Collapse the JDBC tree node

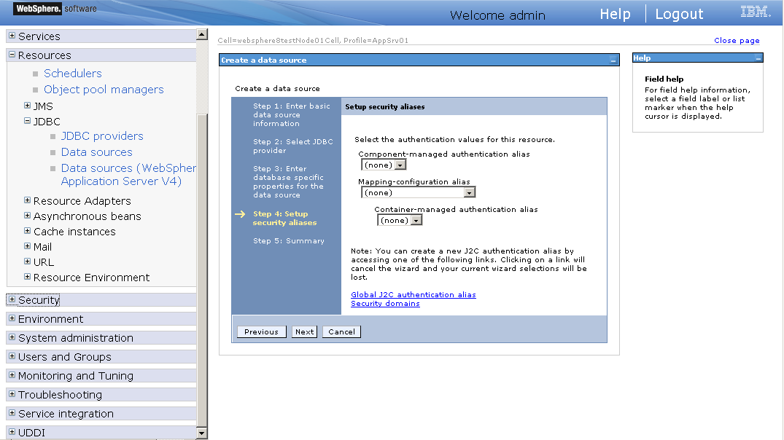[x=28, y=121]
